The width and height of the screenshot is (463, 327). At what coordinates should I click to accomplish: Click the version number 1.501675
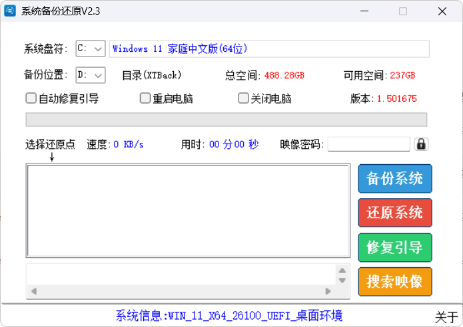[397, 98]
